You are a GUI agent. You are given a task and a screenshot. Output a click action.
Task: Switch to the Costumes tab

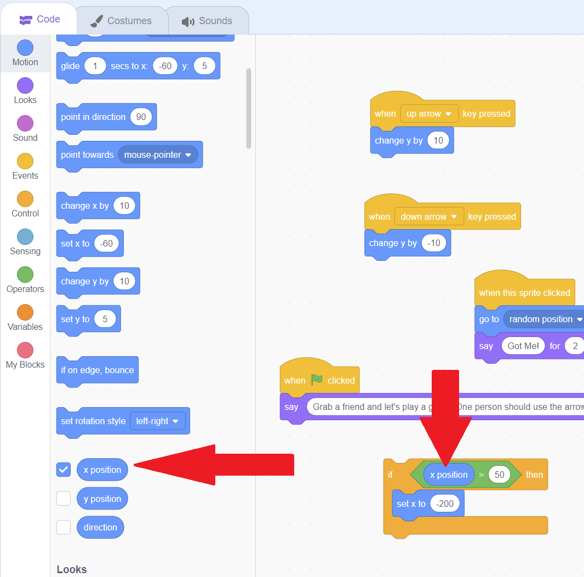(x=122, y=20)
